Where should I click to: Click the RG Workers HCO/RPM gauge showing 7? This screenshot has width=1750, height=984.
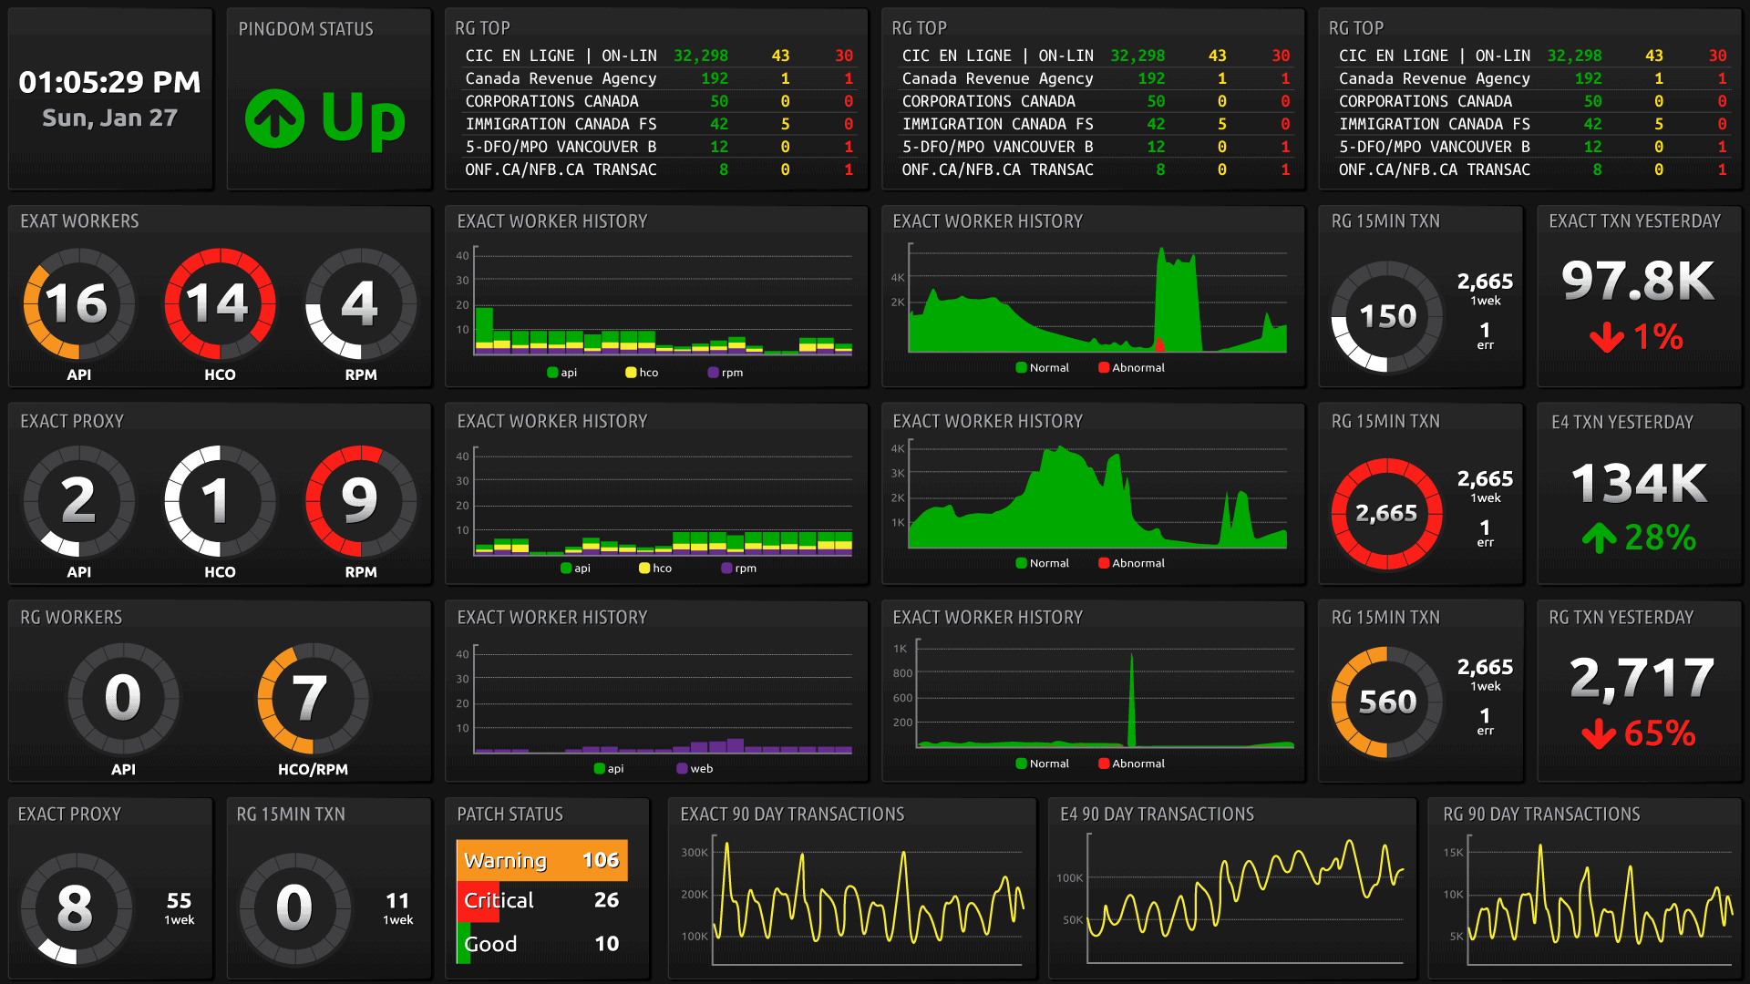coord(312,698)
